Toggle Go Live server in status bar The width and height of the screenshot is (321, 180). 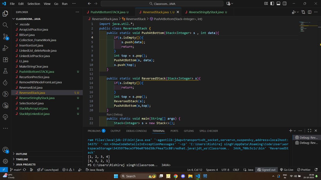pos(286,170)
